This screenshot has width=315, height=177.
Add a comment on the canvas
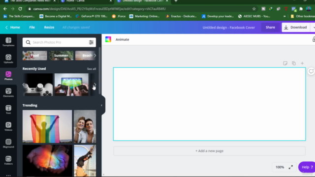(x=311, y=71)
